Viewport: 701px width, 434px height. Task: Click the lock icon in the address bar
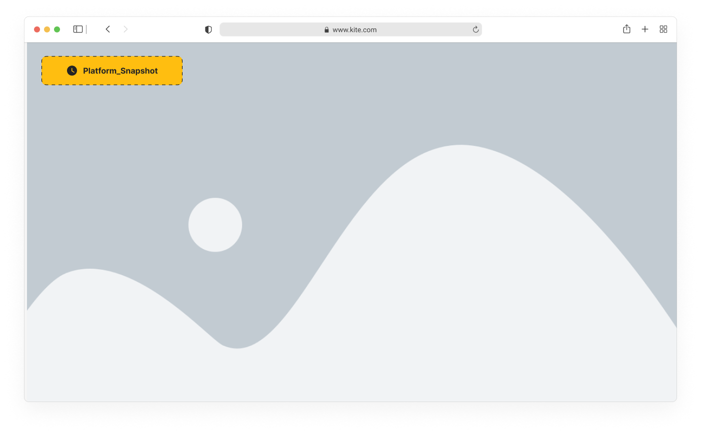(x=326, y=30)
